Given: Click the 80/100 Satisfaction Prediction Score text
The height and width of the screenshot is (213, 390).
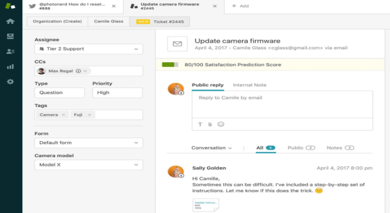Looking at the screenshot, I should click(233, 65).
